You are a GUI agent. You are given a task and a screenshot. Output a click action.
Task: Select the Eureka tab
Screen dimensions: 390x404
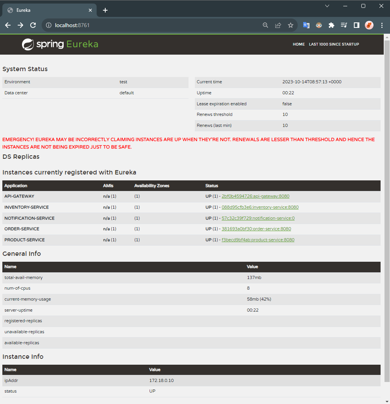49,10
